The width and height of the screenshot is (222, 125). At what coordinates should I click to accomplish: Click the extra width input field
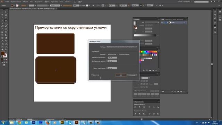[x=112, y=58]
